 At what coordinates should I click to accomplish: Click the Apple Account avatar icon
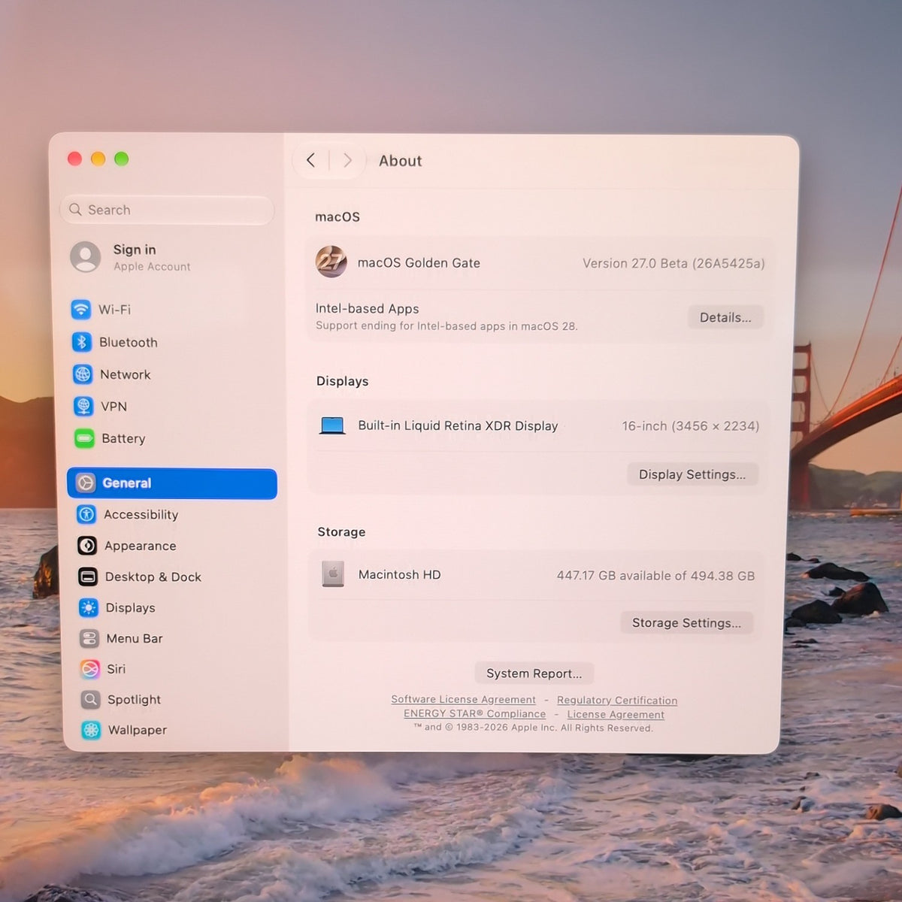(x=86, y=257)
